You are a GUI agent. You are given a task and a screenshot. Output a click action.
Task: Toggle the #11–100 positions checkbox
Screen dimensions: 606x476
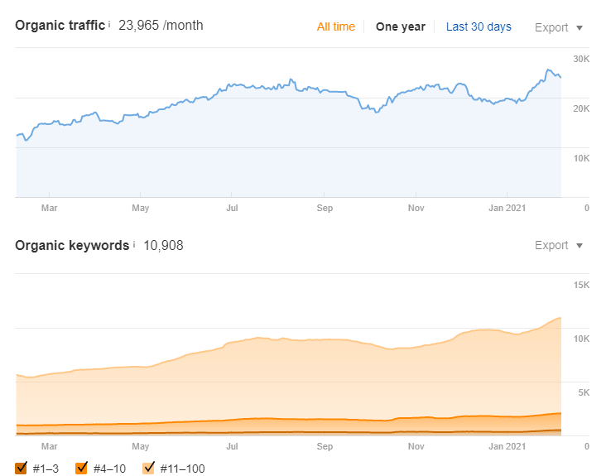pyautogui.click(x=148, y=468)
